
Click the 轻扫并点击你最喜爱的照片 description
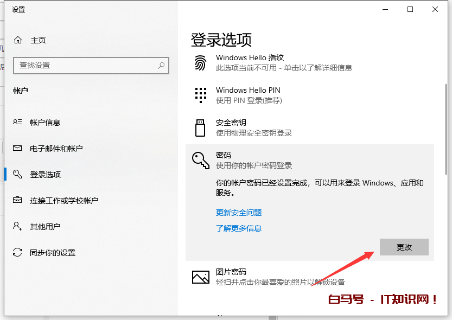click(280, 282)
